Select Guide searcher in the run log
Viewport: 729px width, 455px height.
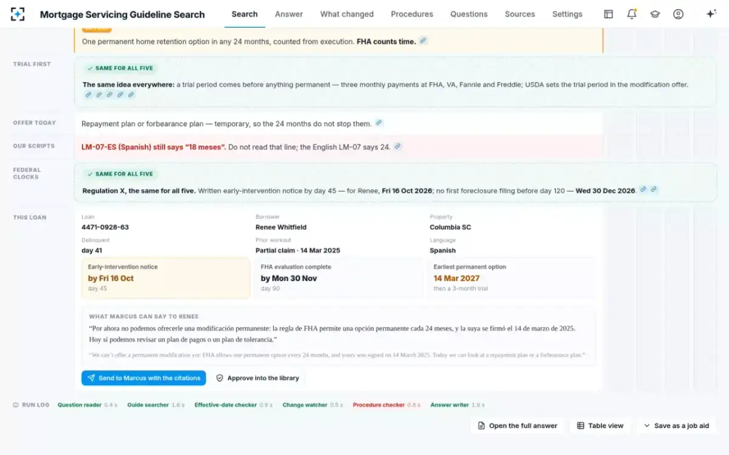point(148,405)
